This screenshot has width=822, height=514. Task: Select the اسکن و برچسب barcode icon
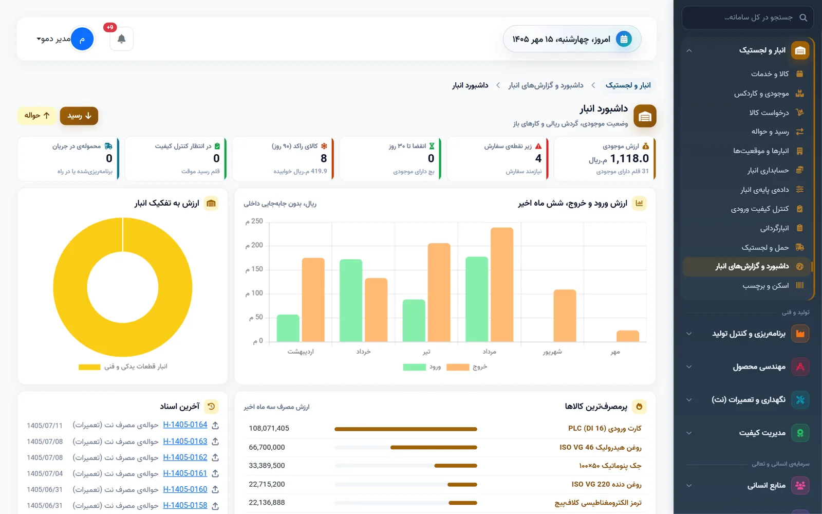pyautogui.click(x=799, y=285)
